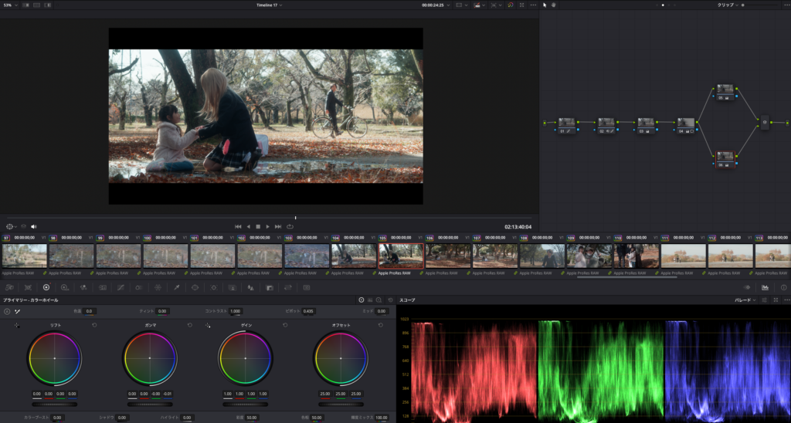
Task: Toggle the viewer audio mute speaker
Action: pos(34,226)
